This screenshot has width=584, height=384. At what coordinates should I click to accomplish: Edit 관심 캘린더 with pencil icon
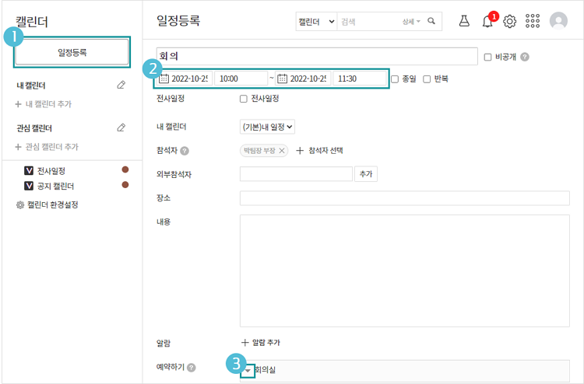(121, 128)
